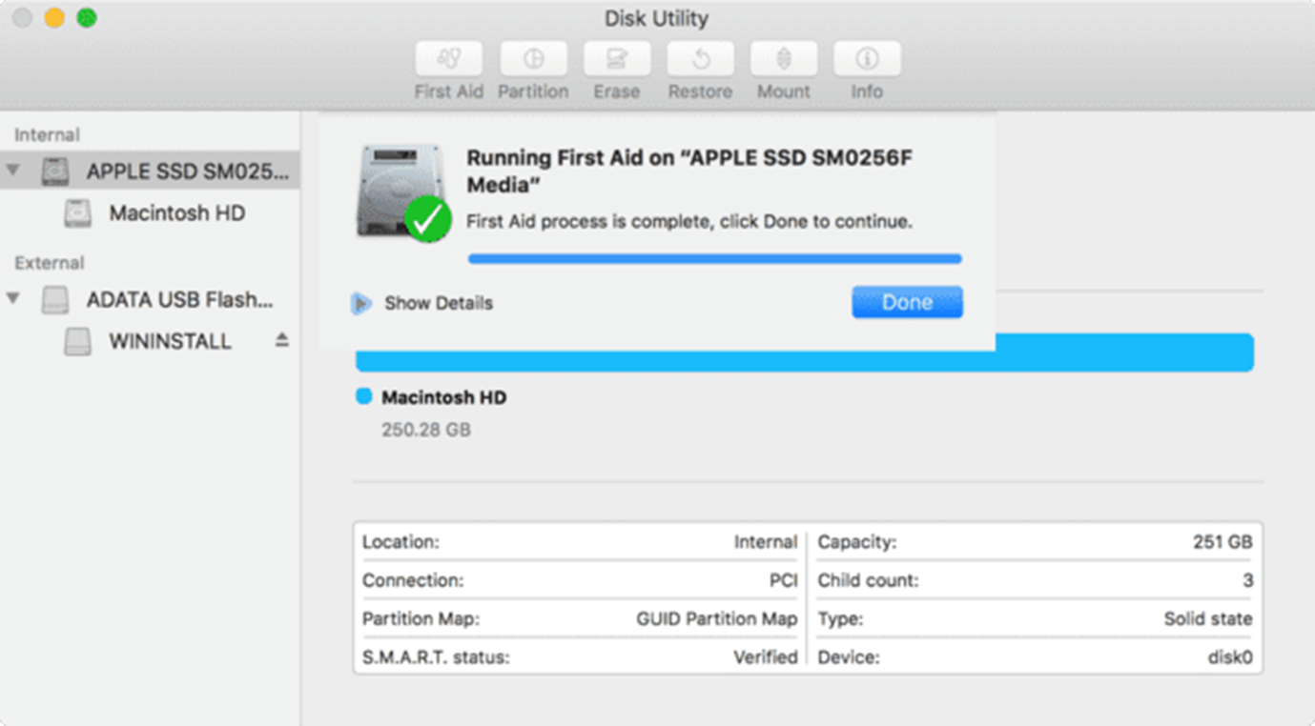1315x726 pixels.
Task: Click the Macintosh HD volume icon in sidebar
Action: [x=77, y=213]
